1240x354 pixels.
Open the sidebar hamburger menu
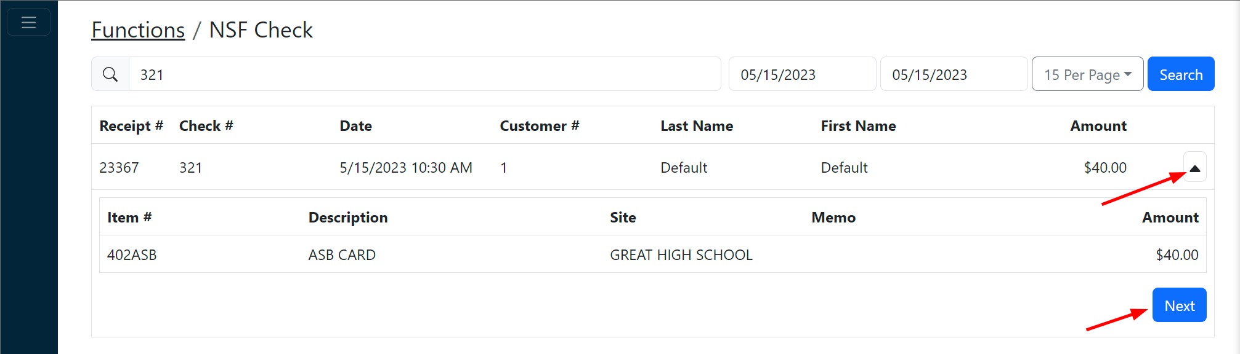(28, 22)
